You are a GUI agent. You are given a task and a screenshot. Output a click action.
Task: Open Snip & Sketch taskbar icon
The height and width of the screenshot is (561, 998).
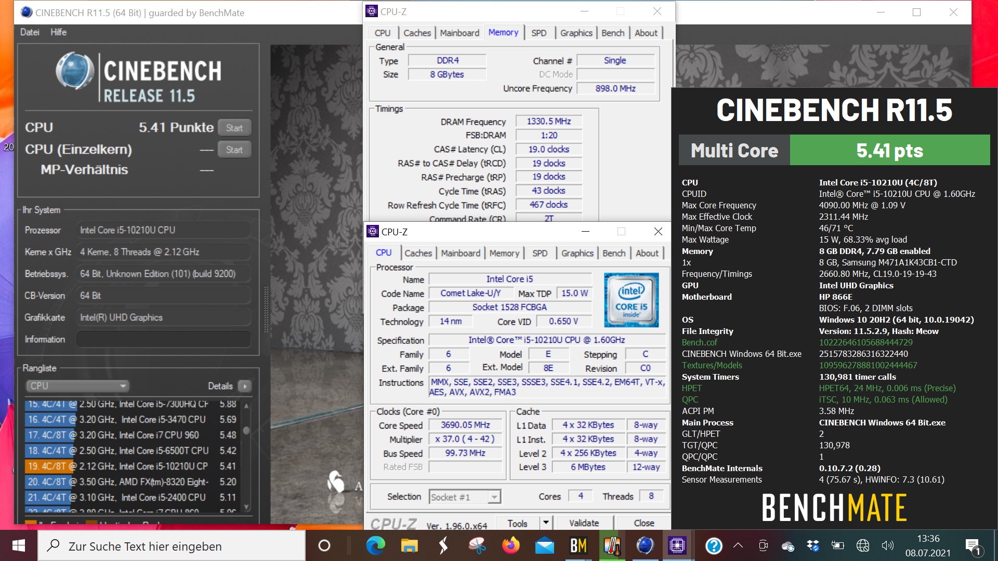[477, 546]
